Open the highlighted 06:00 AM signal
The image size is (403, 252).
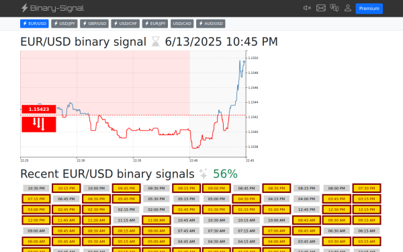[36, 242]
